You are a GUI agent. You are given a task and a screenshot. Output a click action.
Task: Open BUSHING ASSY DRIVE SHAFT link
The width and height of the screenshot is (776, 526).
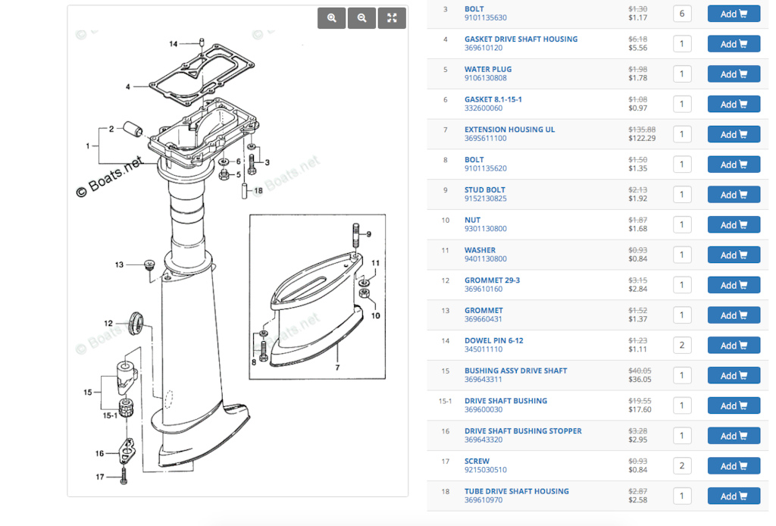(515, 371)
